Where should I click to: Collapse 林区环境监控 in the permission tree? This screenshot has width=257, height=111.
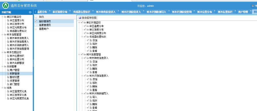79,22
